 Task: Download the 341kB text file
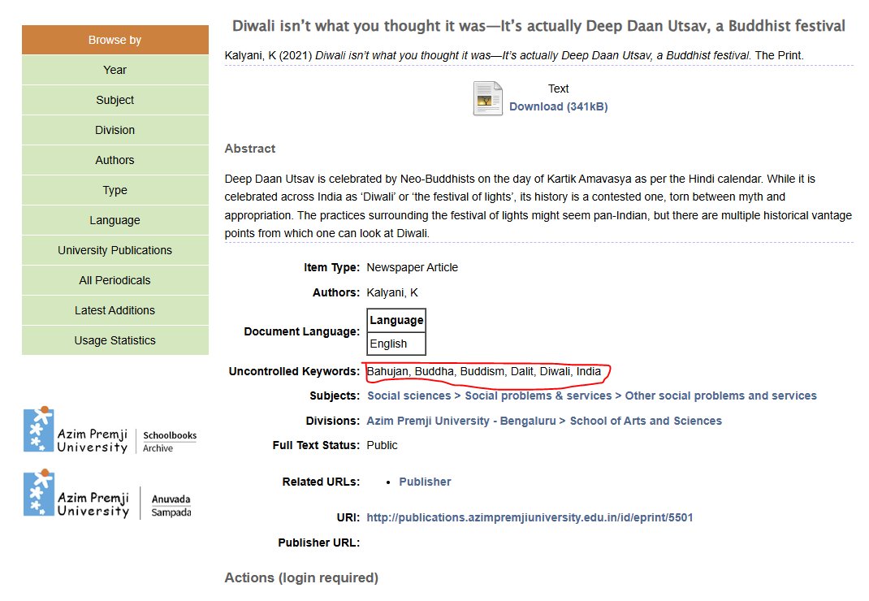point(558,106)
